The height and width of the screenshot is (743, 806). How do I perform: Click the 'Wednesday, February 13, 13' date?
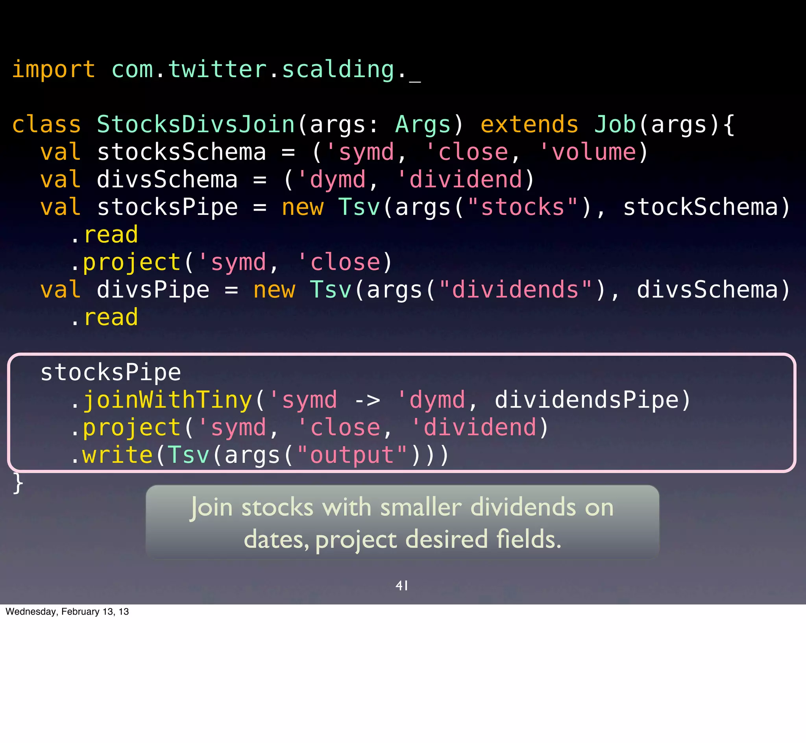point(67,612)
